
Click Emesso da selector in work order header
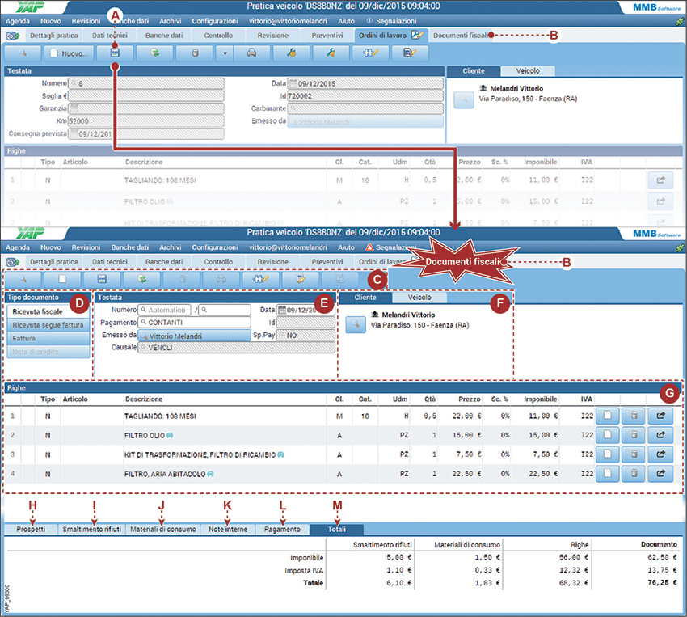(365, 122)
